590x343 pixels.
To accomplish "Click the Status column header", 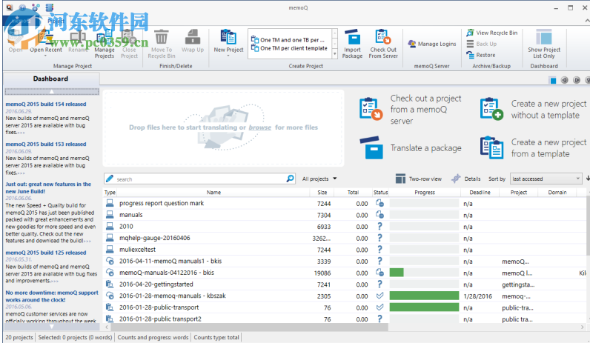I will [380, 192].
